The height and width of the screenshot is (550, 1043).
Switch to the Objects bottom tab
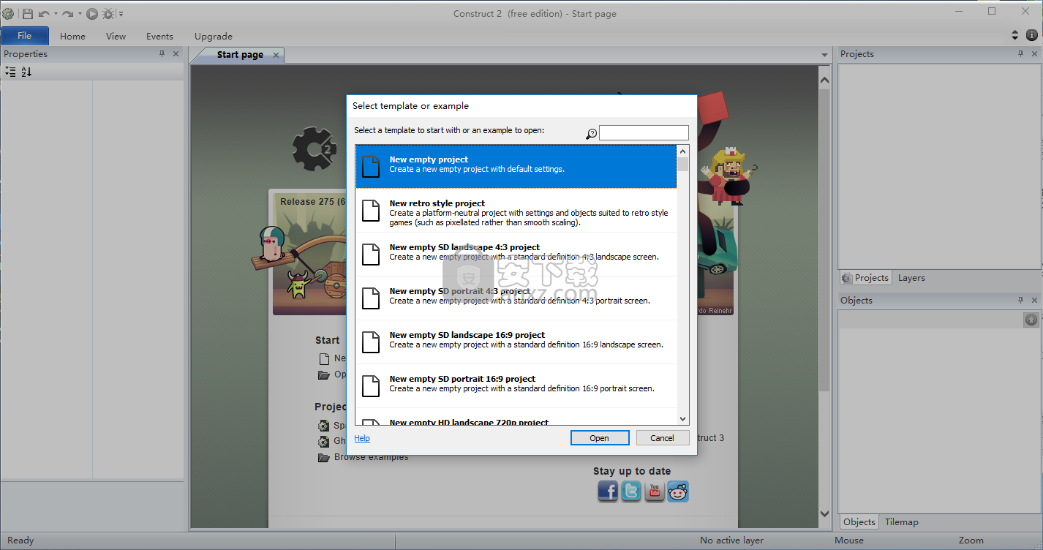click(859, 522)
